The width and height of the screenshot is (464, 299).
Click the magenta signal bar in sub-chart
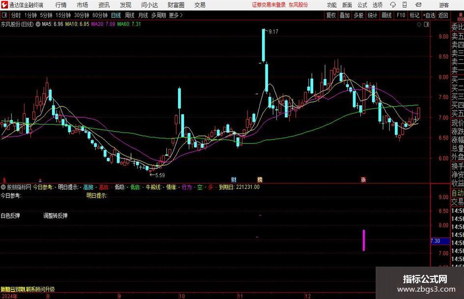pyautogui.click(x=364, y=241)
